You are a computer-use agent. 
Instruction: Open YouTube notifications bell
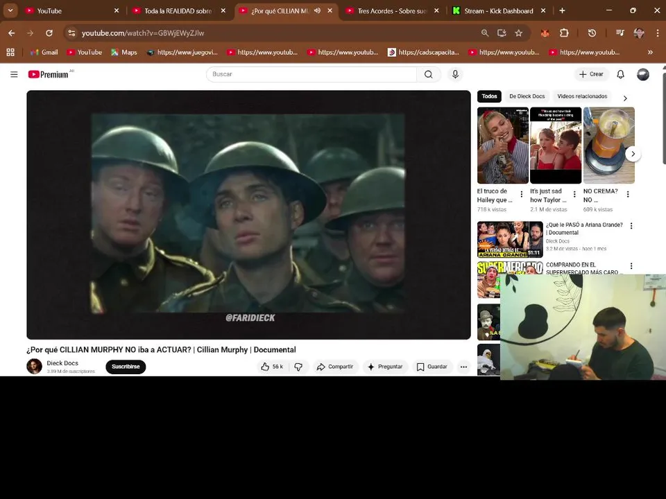coord(620,74)
